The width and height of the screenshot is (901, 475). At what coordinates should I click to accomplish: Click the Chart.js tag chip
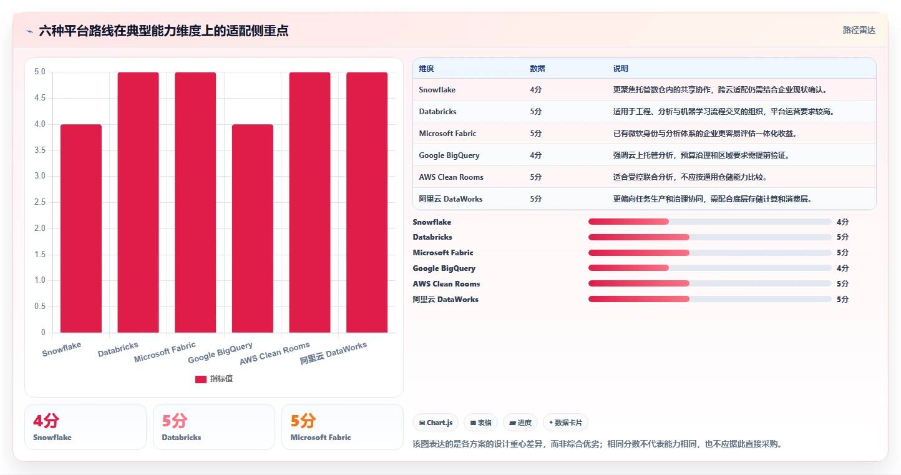(436, 423)
